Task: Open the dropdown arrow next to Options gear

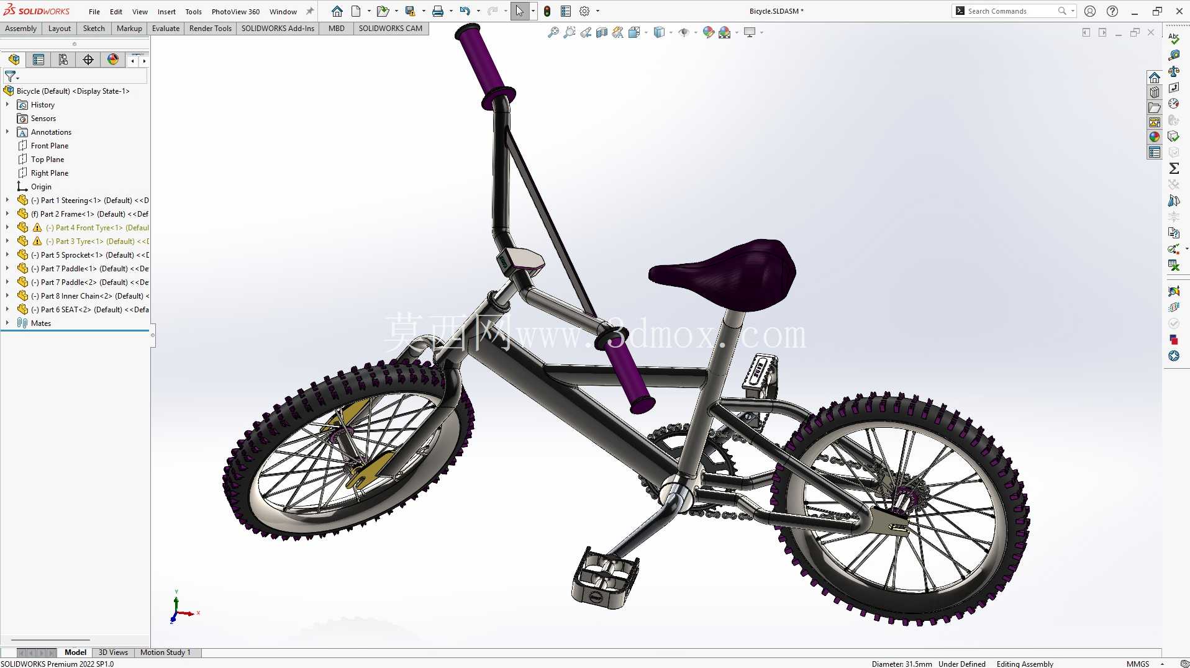Action: point(597,11)
